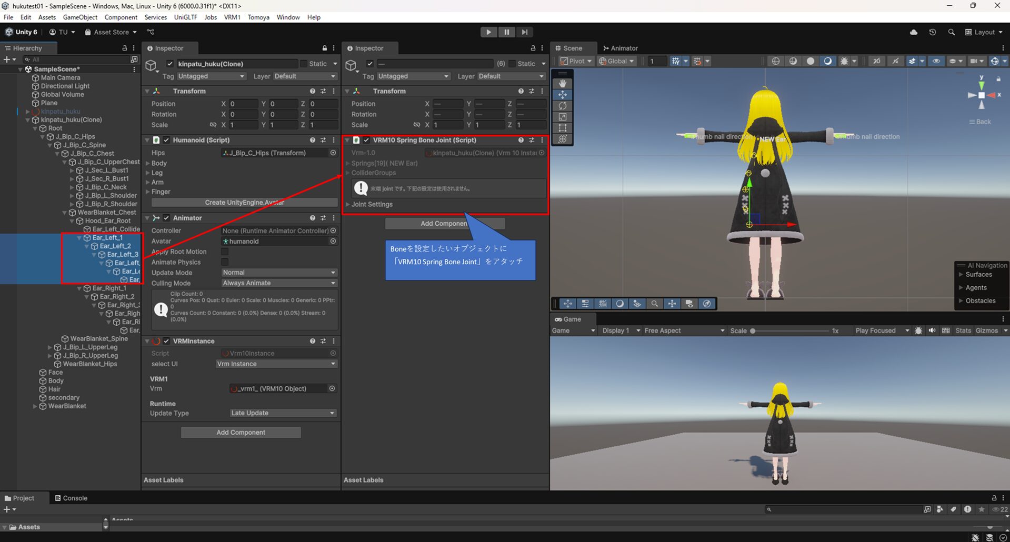Open the Window menu
The width and height of the screenshot is (1010, 542).
288,17
